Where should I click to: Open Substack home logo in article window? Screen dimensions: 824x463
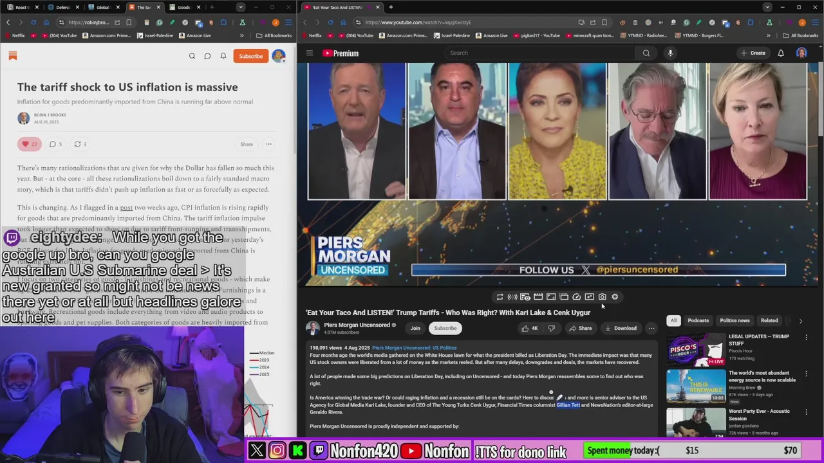[x=12, y=56]
